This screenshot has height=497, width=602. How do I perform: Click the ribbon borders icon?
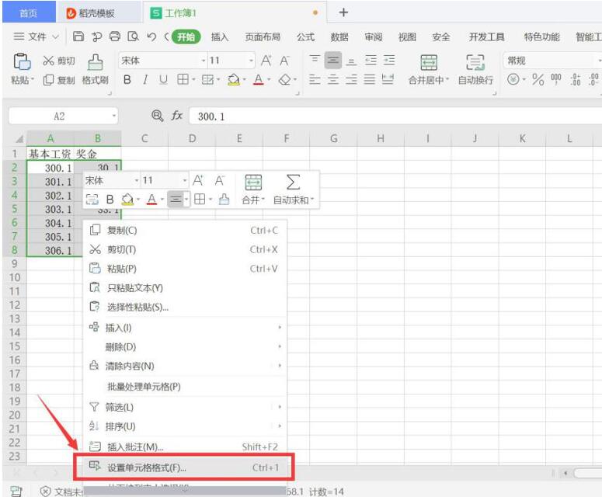pos(183,79)
